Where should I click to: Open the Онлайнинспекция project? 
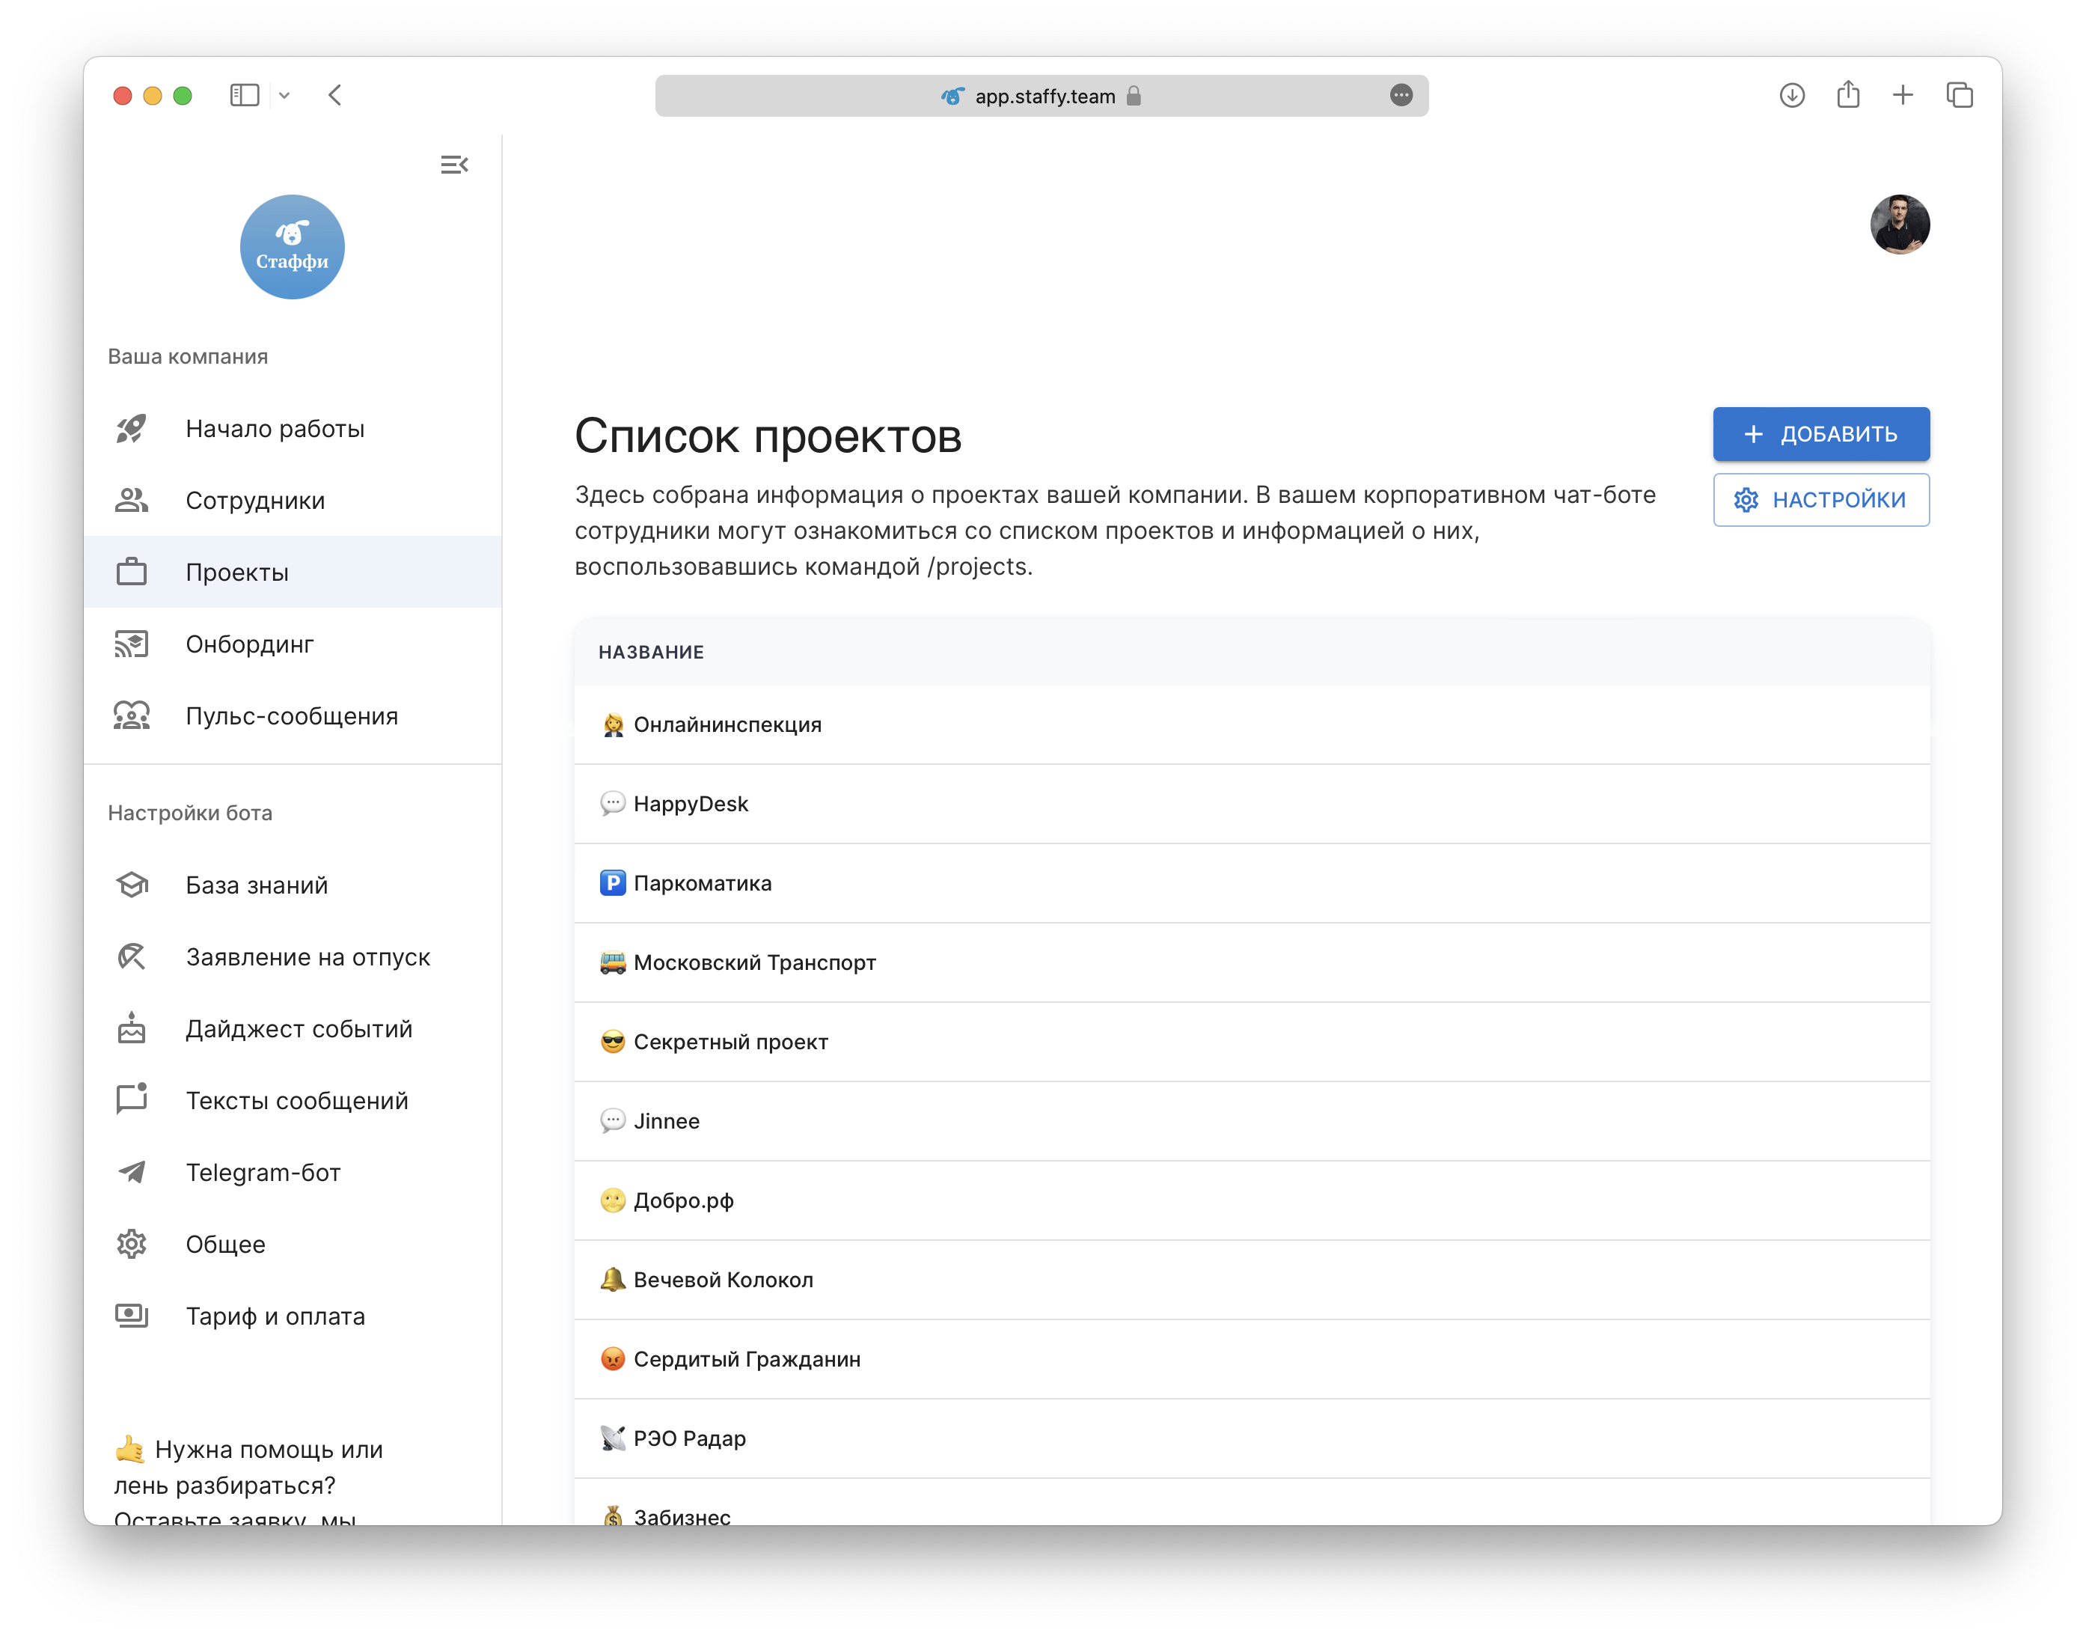(1251, 724)
